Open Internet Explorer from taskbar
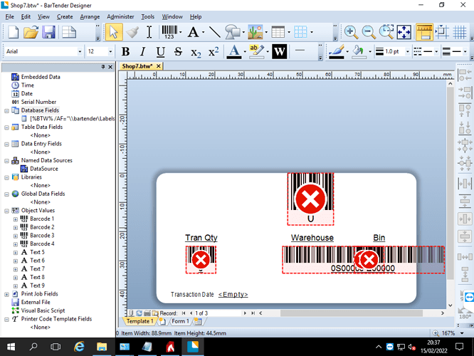474x356 pixels. coord(79,347)
